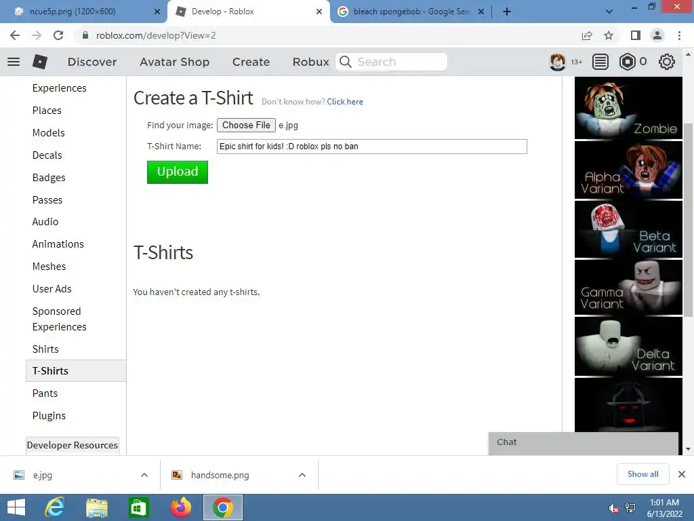Select Experiences in the sidebar

tap(60, 88)
